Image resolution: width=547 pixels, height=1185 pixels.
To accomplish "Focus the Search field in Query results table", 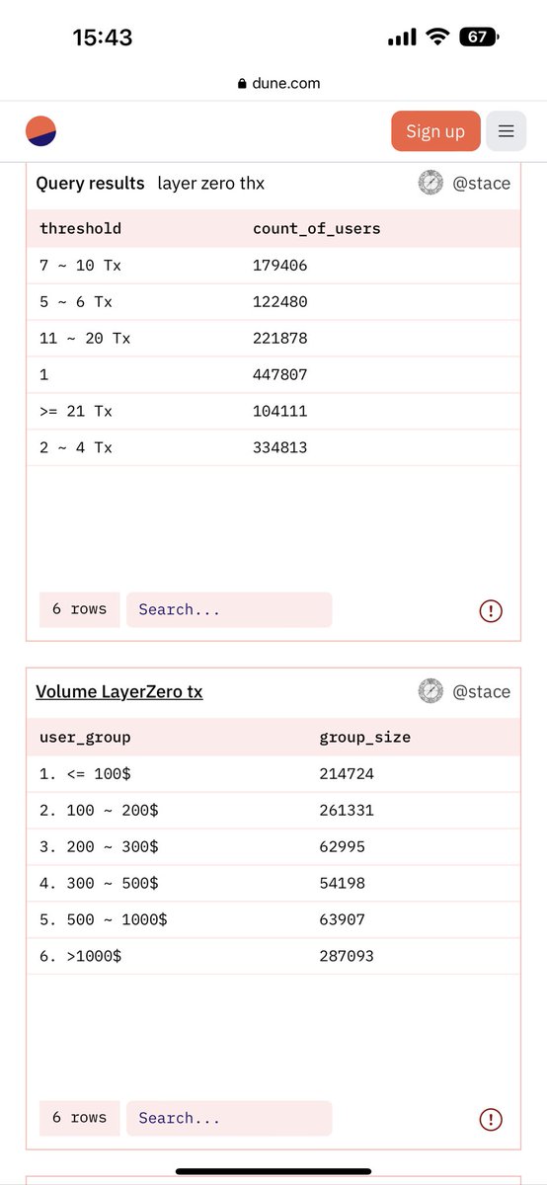I will pyautogui.click(x=229, y=609).
